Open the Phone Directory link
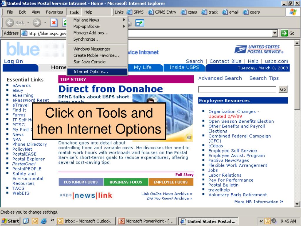The width and height of the screenshot is (301, 226). pyautogui.click(x=30, y=144)
